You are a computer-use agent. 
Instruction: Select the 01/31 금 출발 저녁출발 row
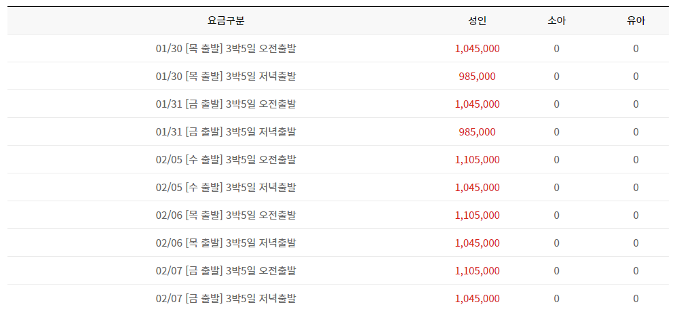click(x=338, y=131)
